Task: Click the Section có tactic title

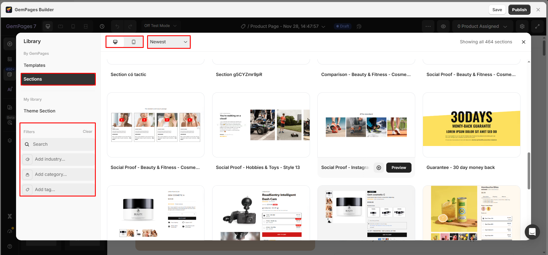Action: 128,75
